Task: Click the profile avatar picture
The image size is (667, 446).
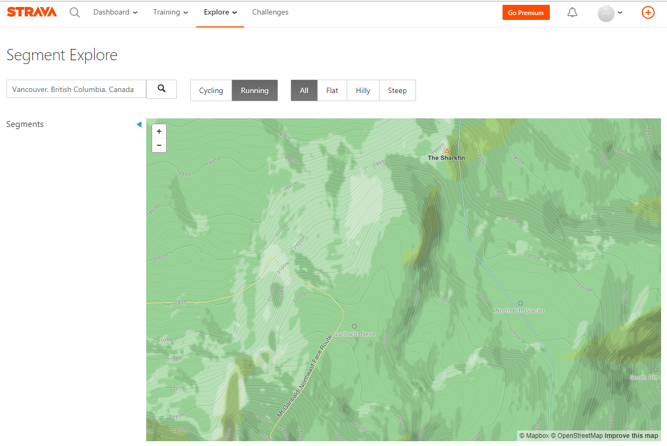Action: [x=606, y=13]
